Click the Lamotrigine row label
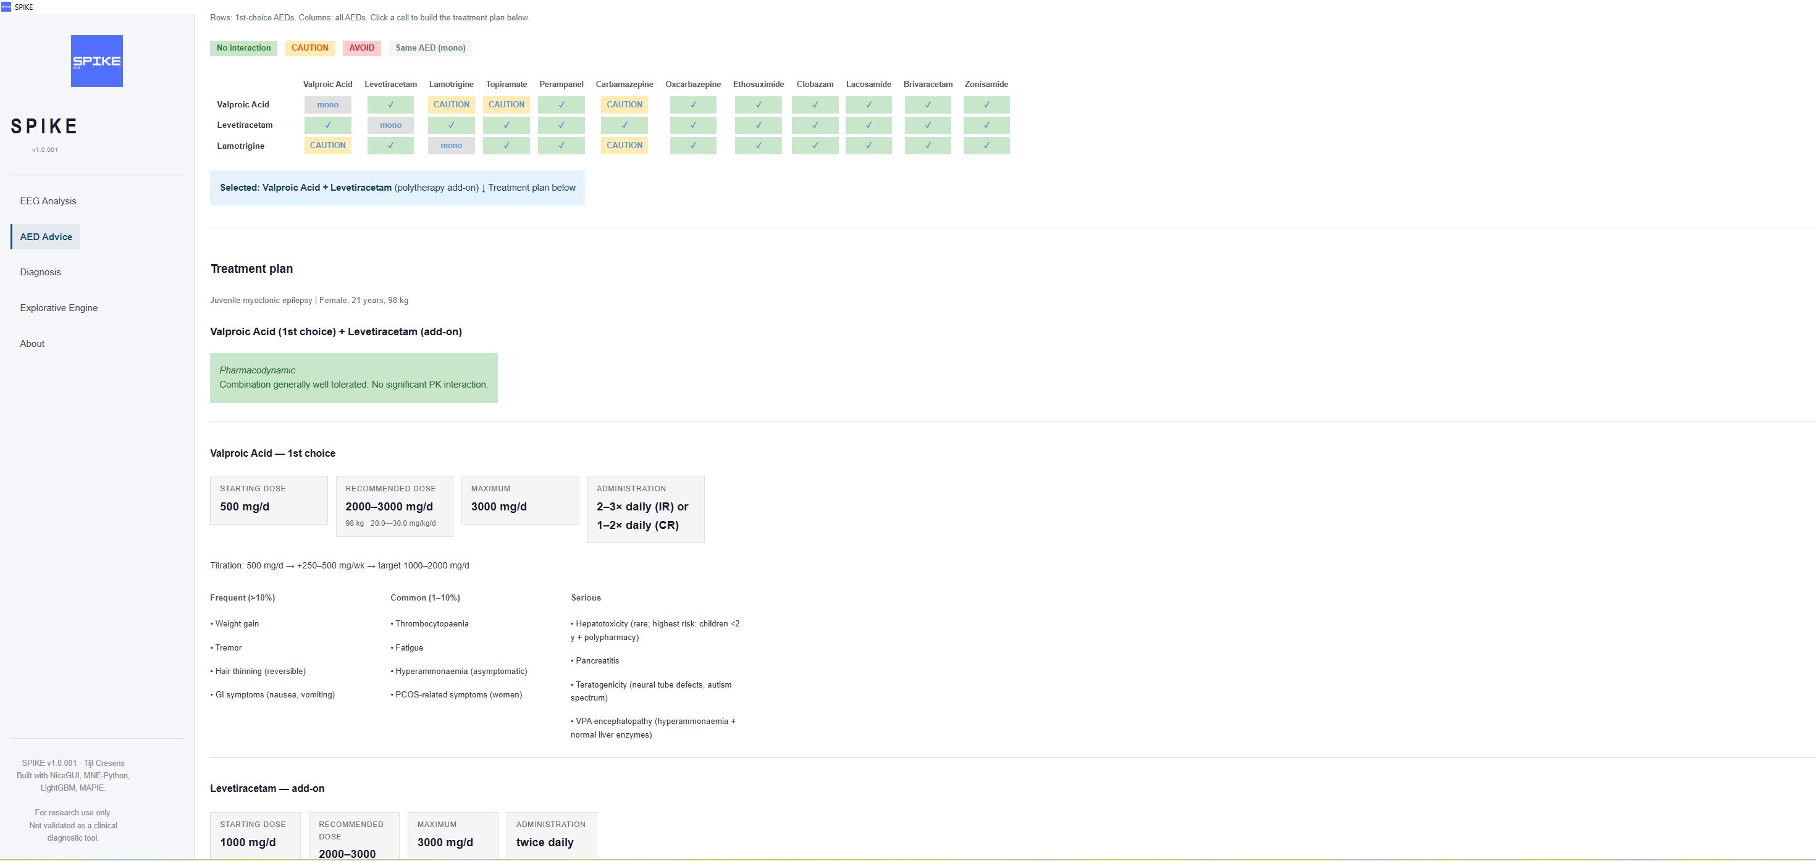Viewport: 1816px width, 861px height. tap(240, 146)
